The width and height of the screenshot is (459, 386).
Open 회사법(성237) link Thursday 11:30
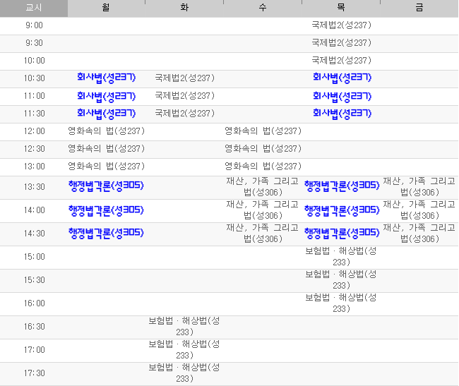(x=342, y=114)
